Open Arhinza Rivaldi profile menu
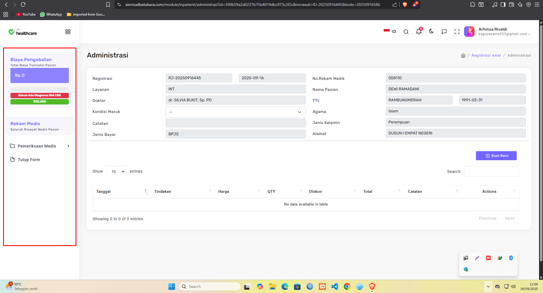 pyautogui.click(x=504, y=31)
